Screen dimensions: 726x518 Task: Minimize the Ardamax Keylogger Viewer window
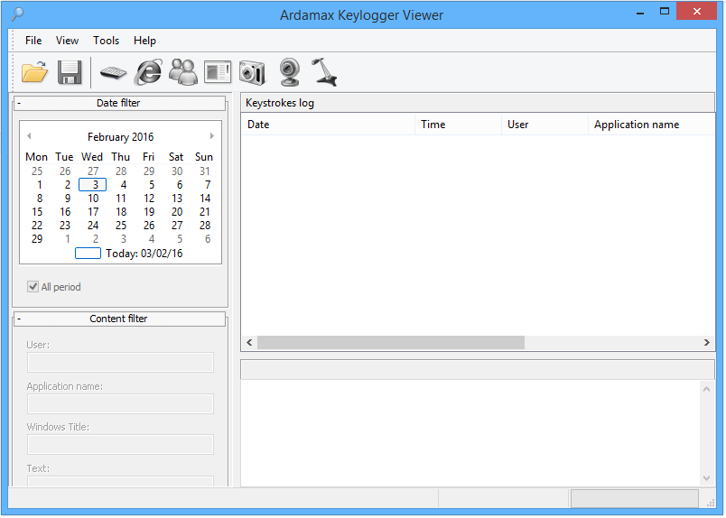[640, 12]
